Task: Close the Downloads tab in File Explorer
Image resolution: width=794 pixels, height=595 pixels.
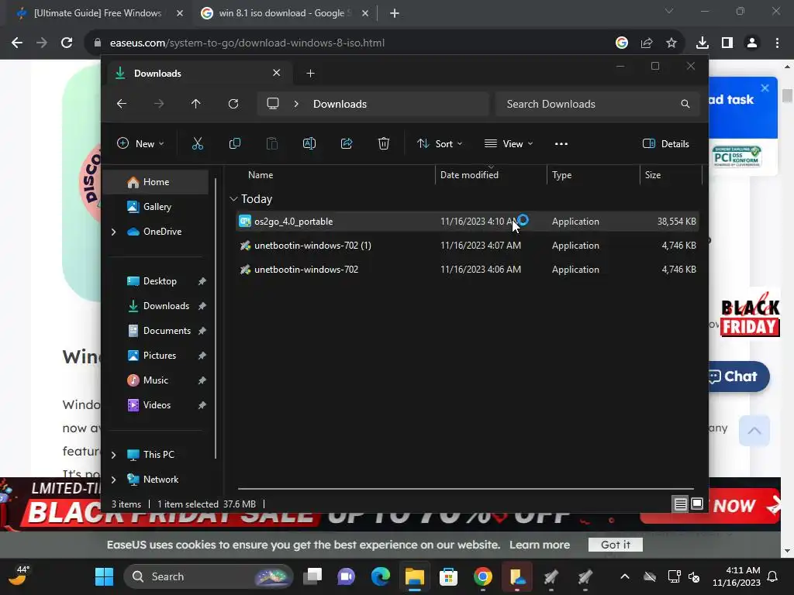Action: [x=277, y=73]
